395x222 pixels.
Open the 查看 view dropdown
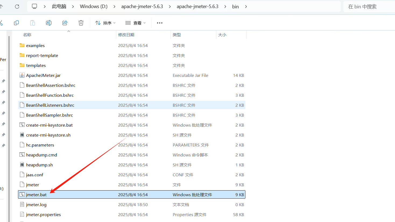click(x=136, y=23)
